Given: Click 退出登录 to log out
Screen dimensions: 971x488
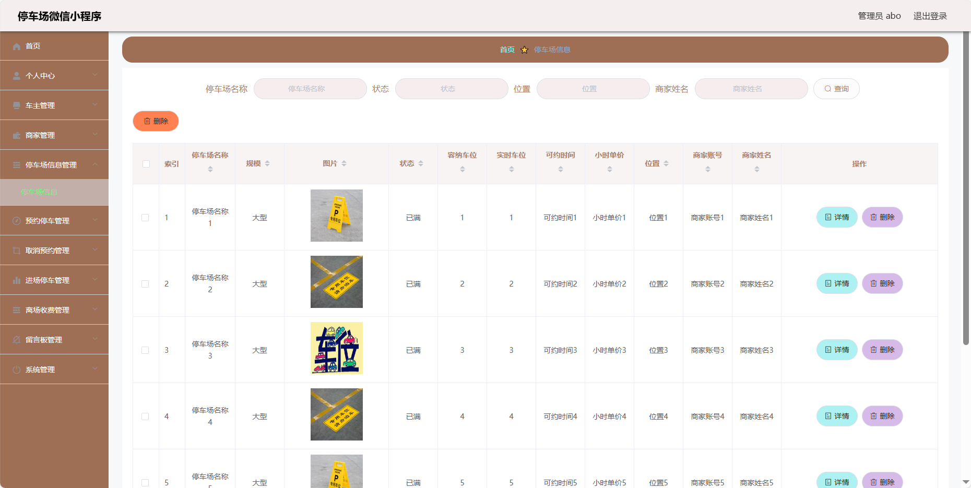Looking at the screenshot, I should [x=930, y=16].
